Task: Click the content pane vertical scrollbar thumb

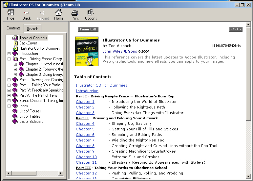Action: pos(248,74)
